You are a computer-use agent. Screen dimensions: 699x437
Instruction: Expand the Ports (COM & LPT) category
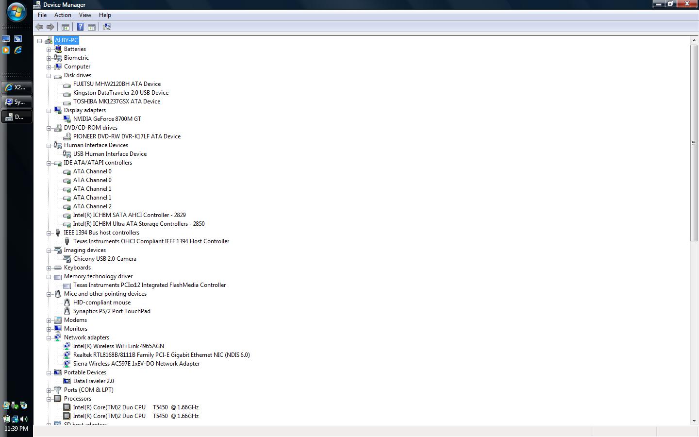(x=49, y=390)
